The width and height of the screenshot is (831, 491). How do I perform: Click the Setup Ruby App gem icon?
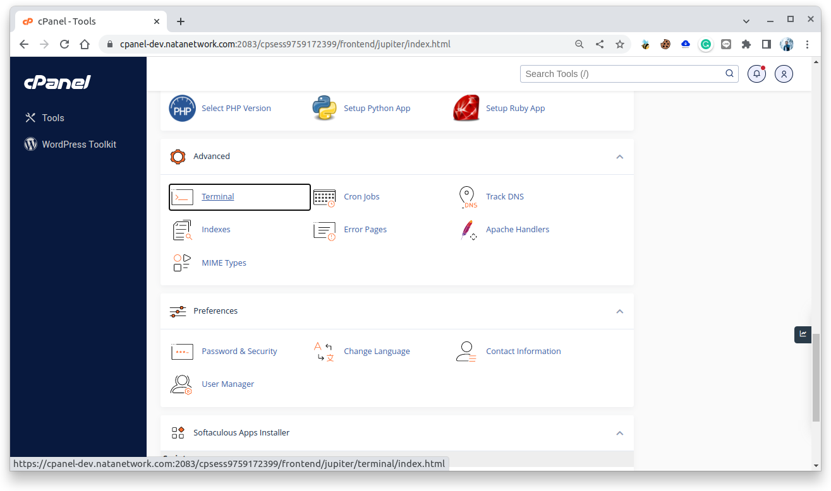click(466, 109)
